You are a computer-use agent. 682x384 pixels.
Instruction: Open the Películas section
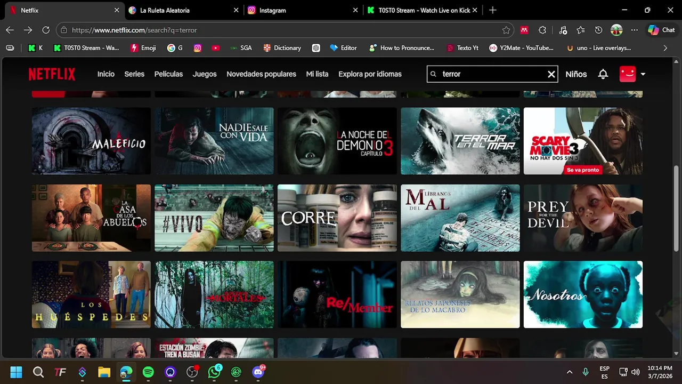pyautogui.click(x=168, y=74)
